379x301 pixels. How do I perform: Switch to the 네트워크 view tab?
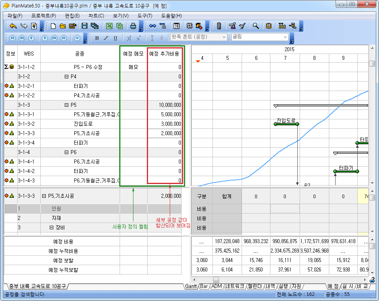235,286
